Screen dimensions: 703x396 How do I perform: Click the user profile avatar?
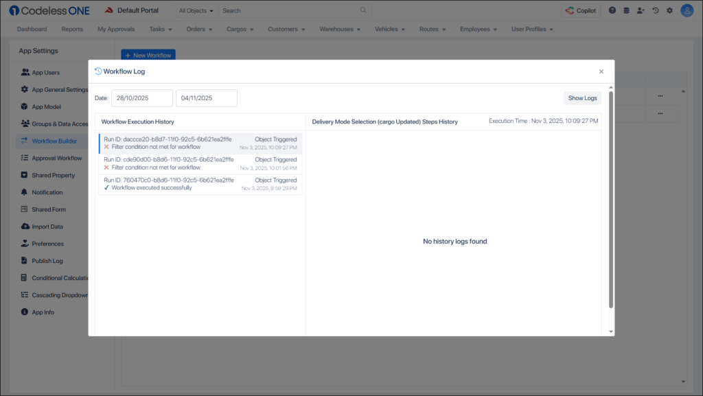tap(687, 10)
